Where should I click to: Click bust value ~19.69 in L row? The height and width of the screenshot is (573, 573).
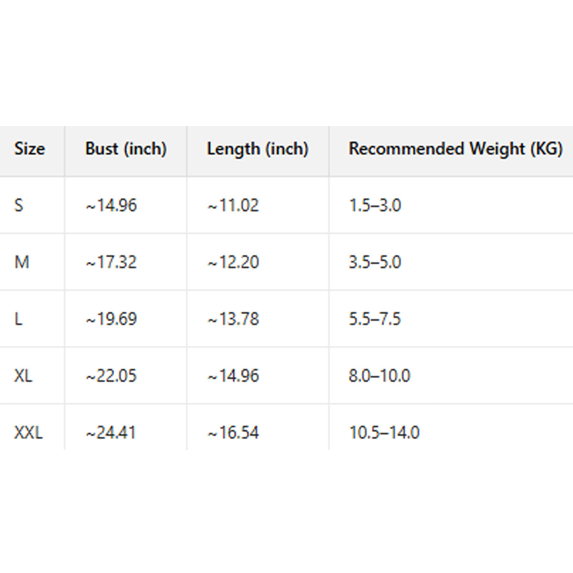[111, 319]
